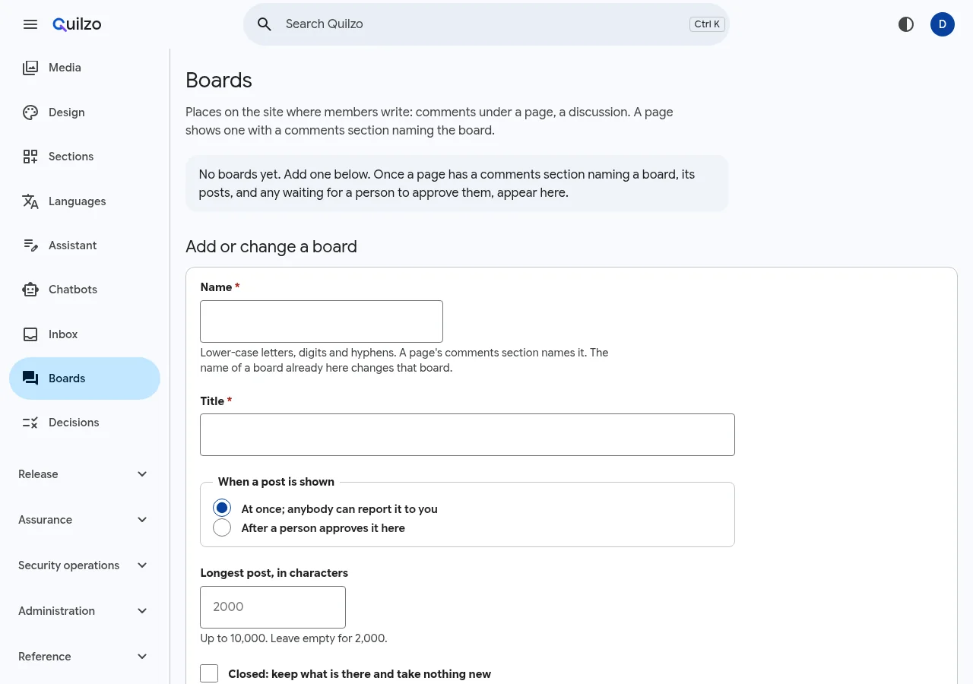Click the "When a post is shown" legend
This screenshot has width=973, height=684.
pyautogui.click(x=276, y=482)
